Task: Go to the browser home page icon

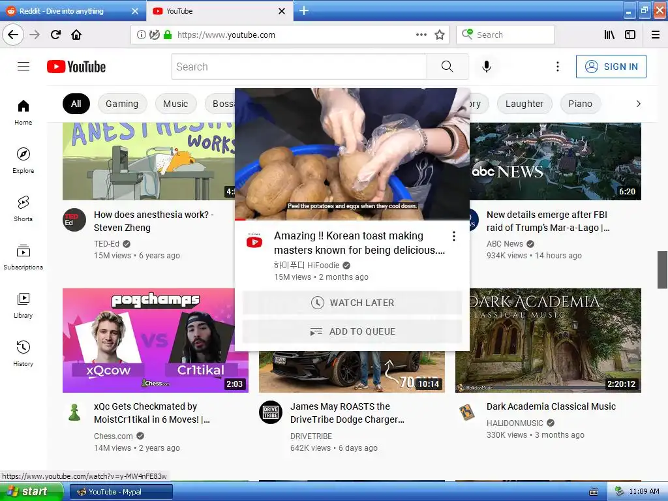Action: [76, 35]
